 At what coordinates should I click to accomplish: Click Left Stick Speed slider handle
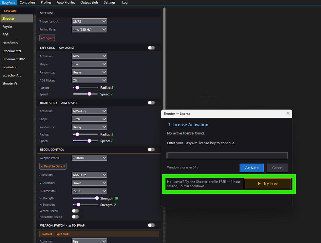pyautogui.click(x=89, y=94)
